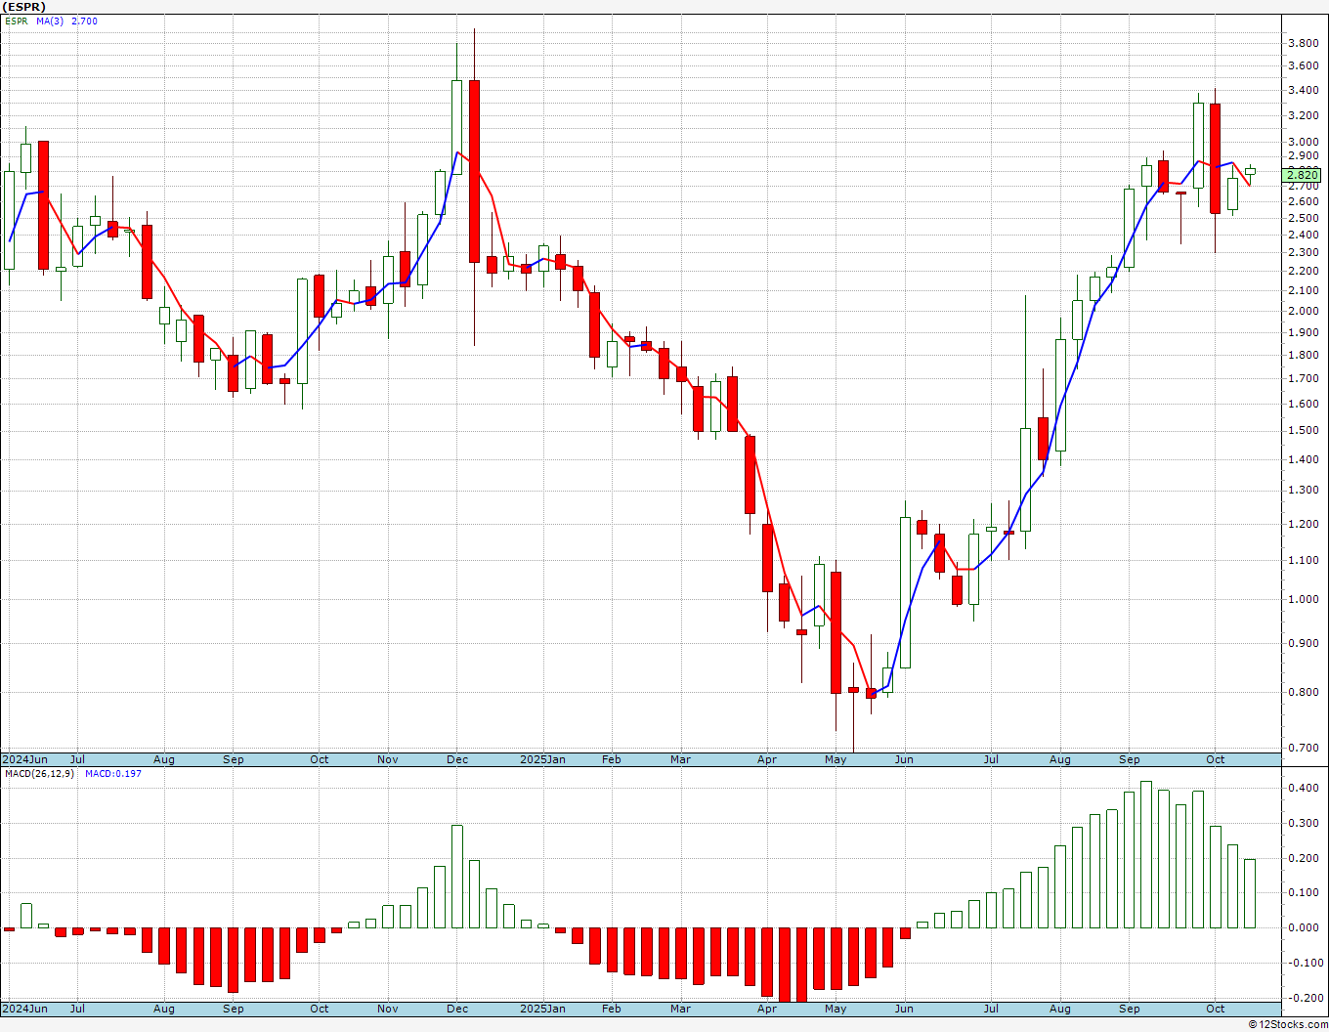The image size is (1329, 1032).
Task: Select the 2.700 moving average legend value
Action: [84, 21]
